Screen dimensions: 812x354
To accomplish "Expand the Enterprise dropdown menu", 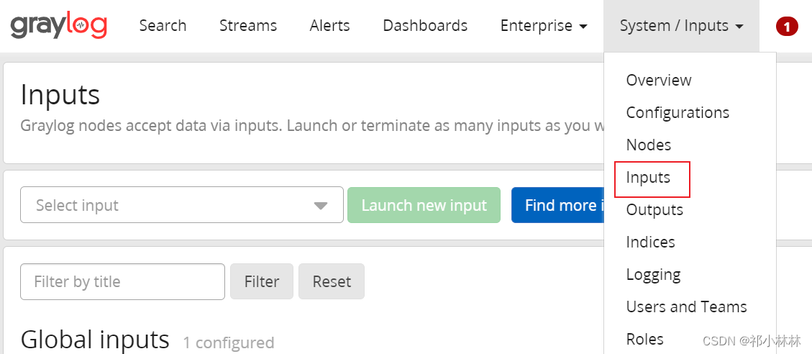I will click(x=544, y=25).
